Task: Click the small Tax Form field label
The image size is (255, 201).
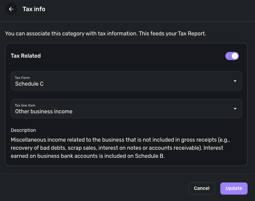Action: point(22,78)
